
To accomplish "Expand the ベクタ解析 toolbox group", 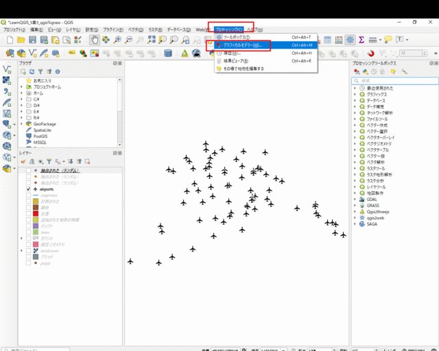I will tap(355, 162).
